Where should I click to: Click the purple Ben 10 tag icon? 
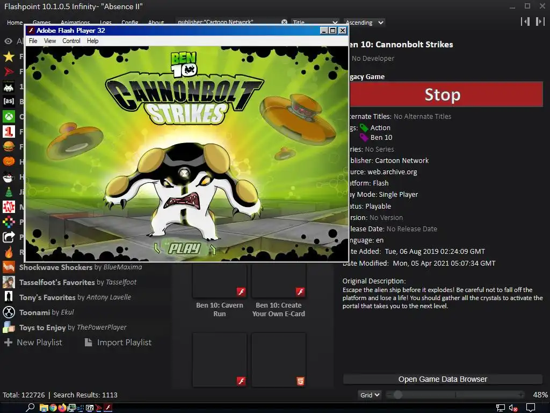click(x=364, y=137)
